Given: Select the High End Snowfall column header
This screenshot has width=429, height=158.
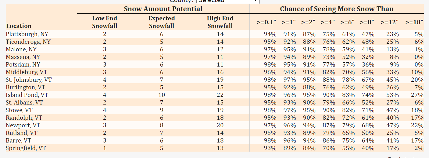Looking at the screenshot, I should [x=220, y=22].
